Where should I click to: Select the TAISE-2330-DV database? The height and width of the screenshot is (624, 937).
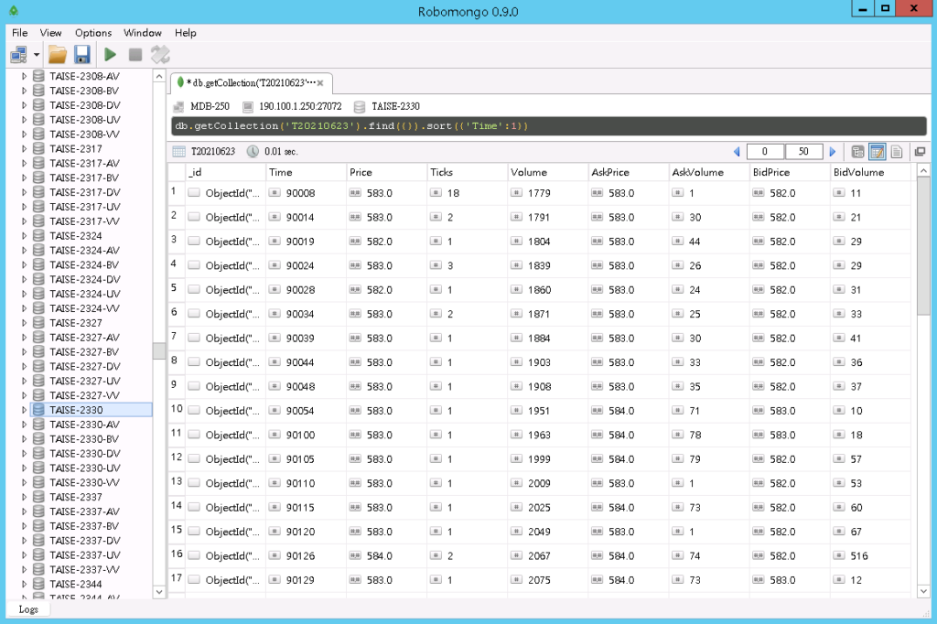[x=84, y=454]
